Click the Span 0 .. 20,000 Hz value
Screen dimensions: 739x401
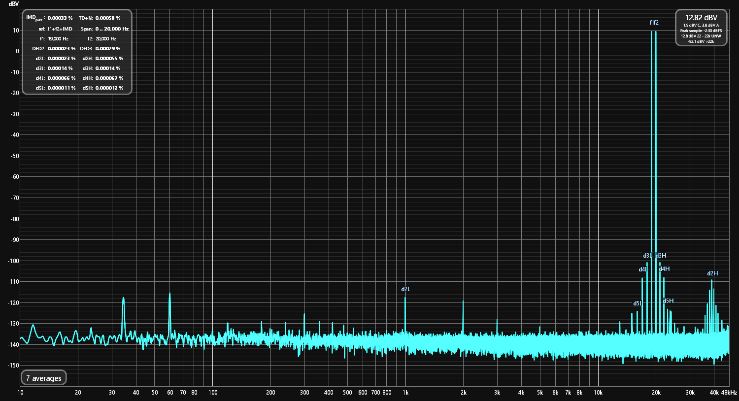[112, 29]
